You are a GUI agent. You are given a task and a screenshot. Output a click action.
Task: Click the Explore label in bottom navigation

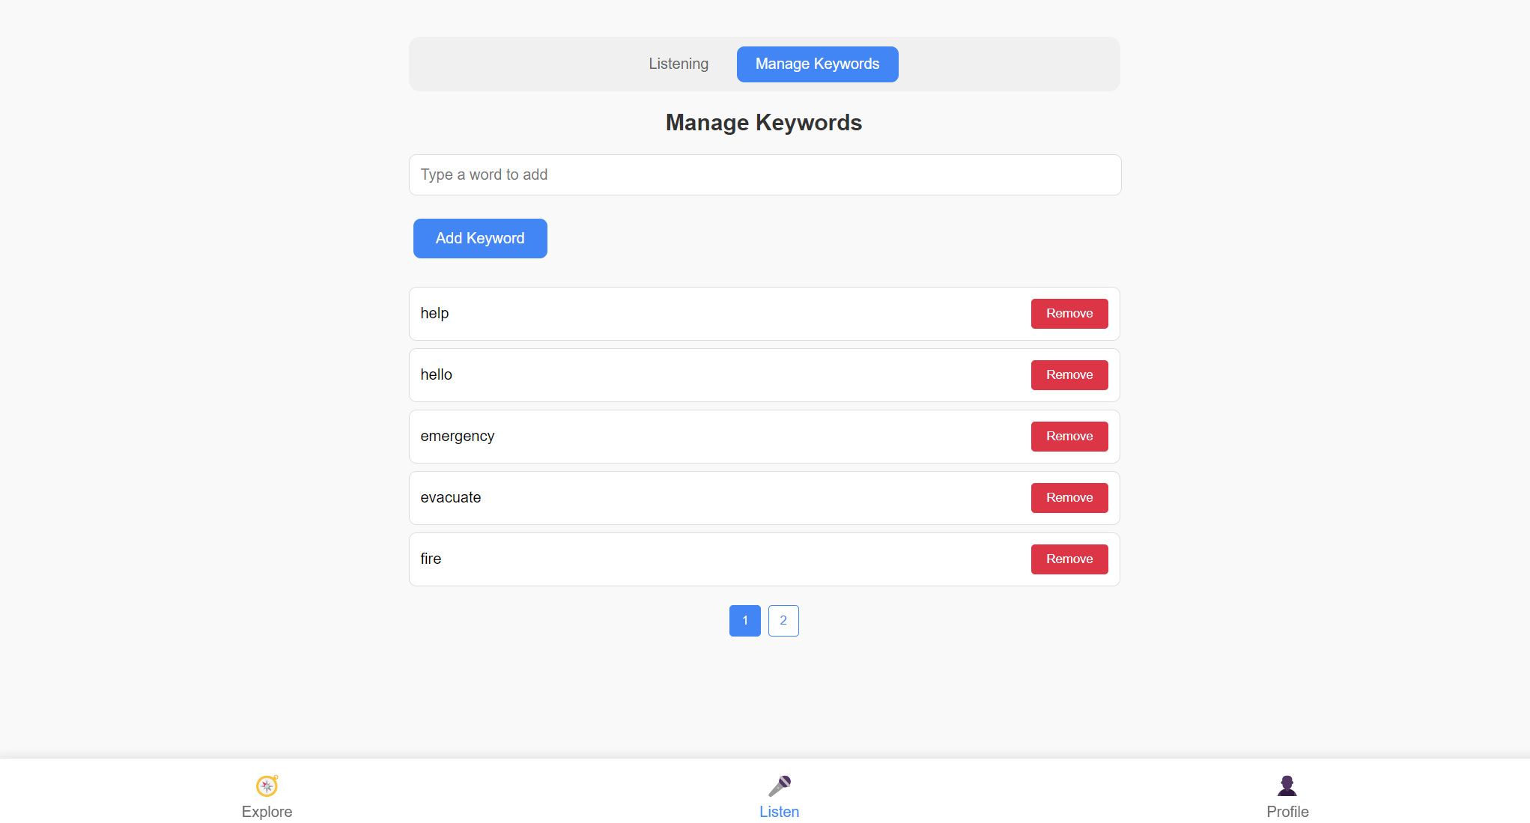[267, 812]
